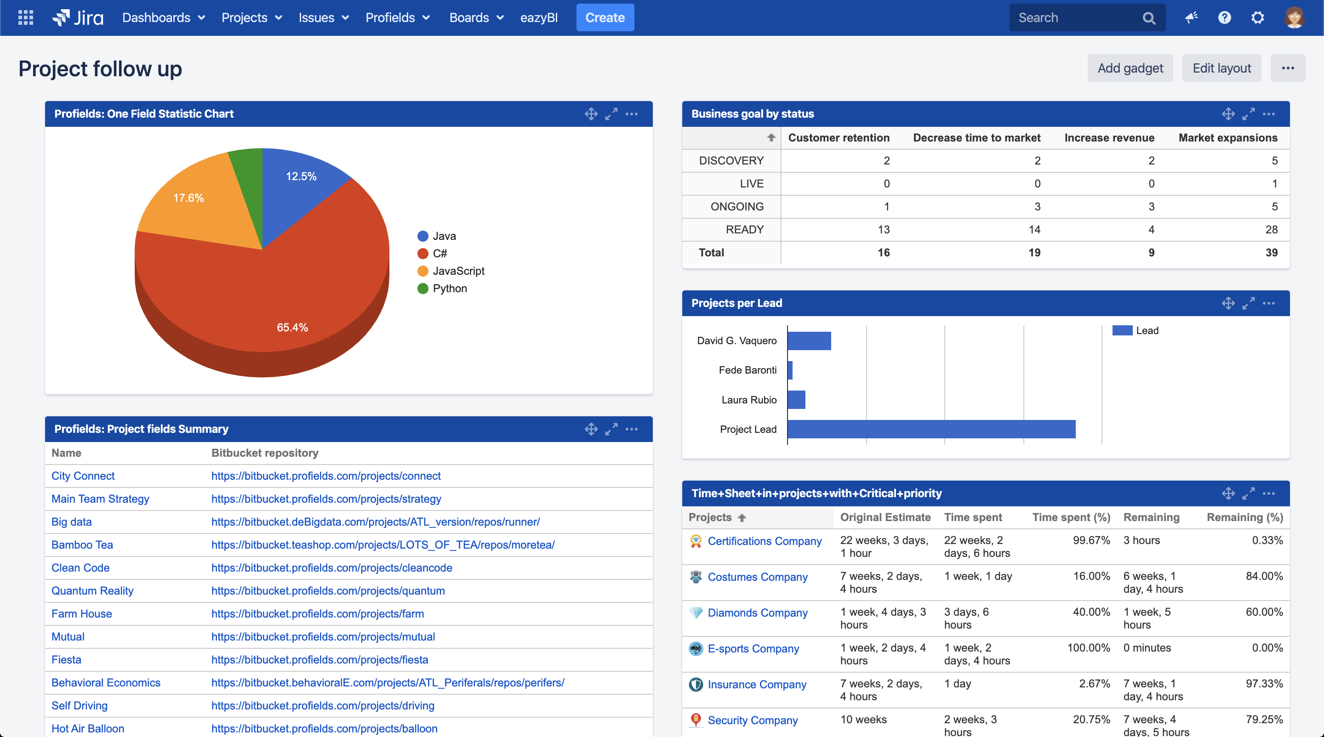Toggle Lead series in bar chart legend

(1136, 330)
